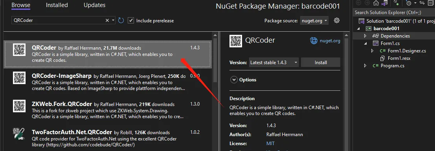This screenshot has width=435, height=151.
Task: Clear the QRCoder search text with X
Action: click(x=107, y=20)
